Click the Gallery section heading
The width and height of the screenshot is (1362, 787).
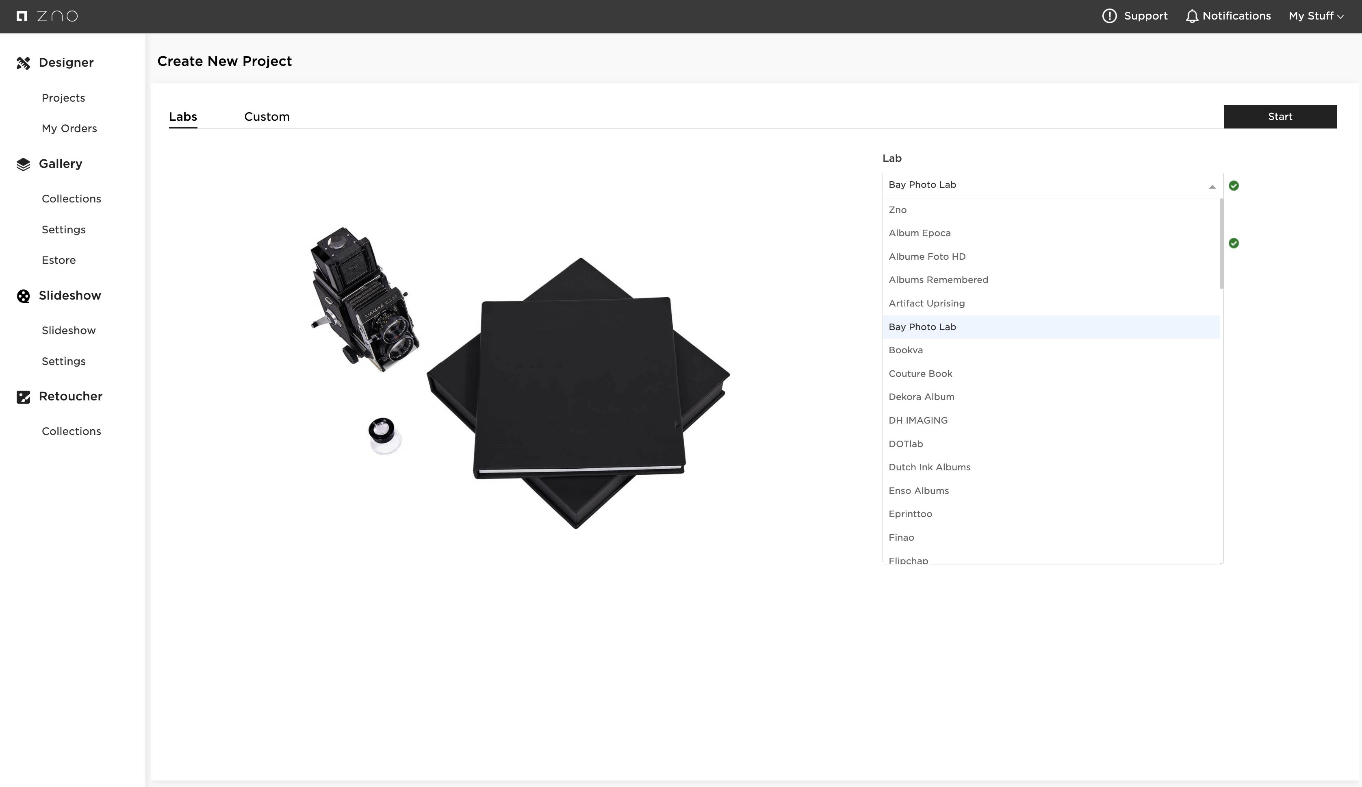click(x=61, y=164)
